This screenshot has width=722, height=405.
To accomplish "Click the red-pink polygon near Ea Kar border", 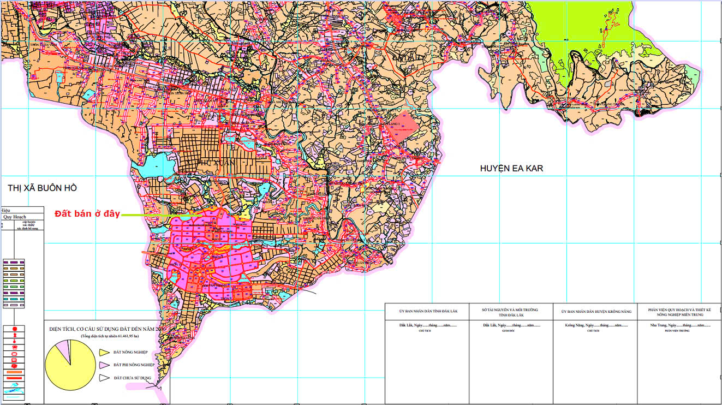I will coord(404,127).
